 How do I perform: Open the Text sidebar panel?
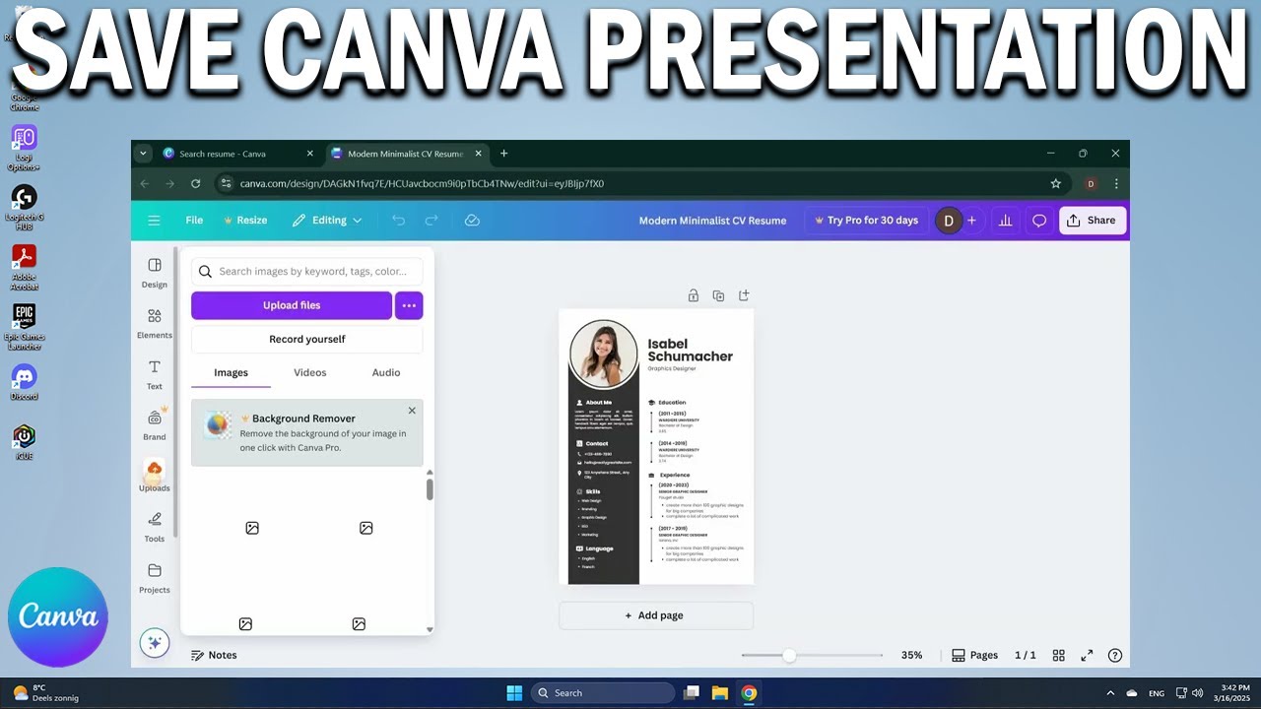(155, 375)
